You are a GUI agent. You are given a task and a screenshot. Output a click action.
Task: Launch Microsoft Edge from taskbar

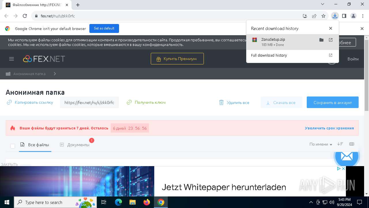(118, 202)
